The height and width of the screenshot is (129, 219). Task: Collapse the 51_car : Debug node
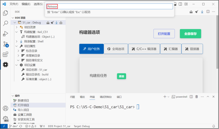point(15,22)
